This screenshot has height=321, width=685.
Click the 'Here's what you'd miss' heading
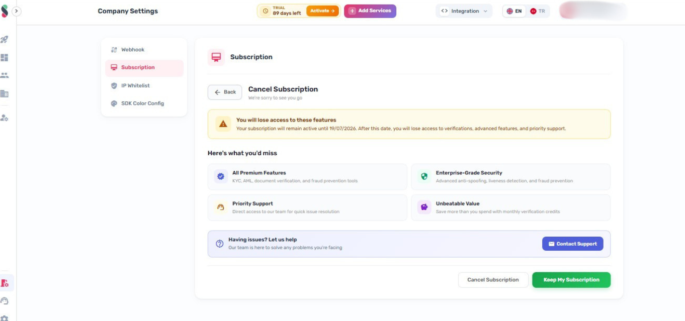pyautogui.click(x=242, y=153)
